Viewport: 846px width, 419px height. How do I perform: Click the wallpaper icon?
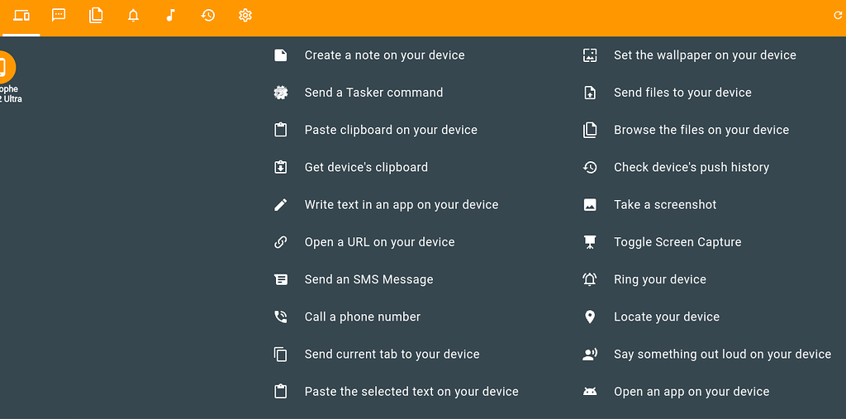[590, 55]
